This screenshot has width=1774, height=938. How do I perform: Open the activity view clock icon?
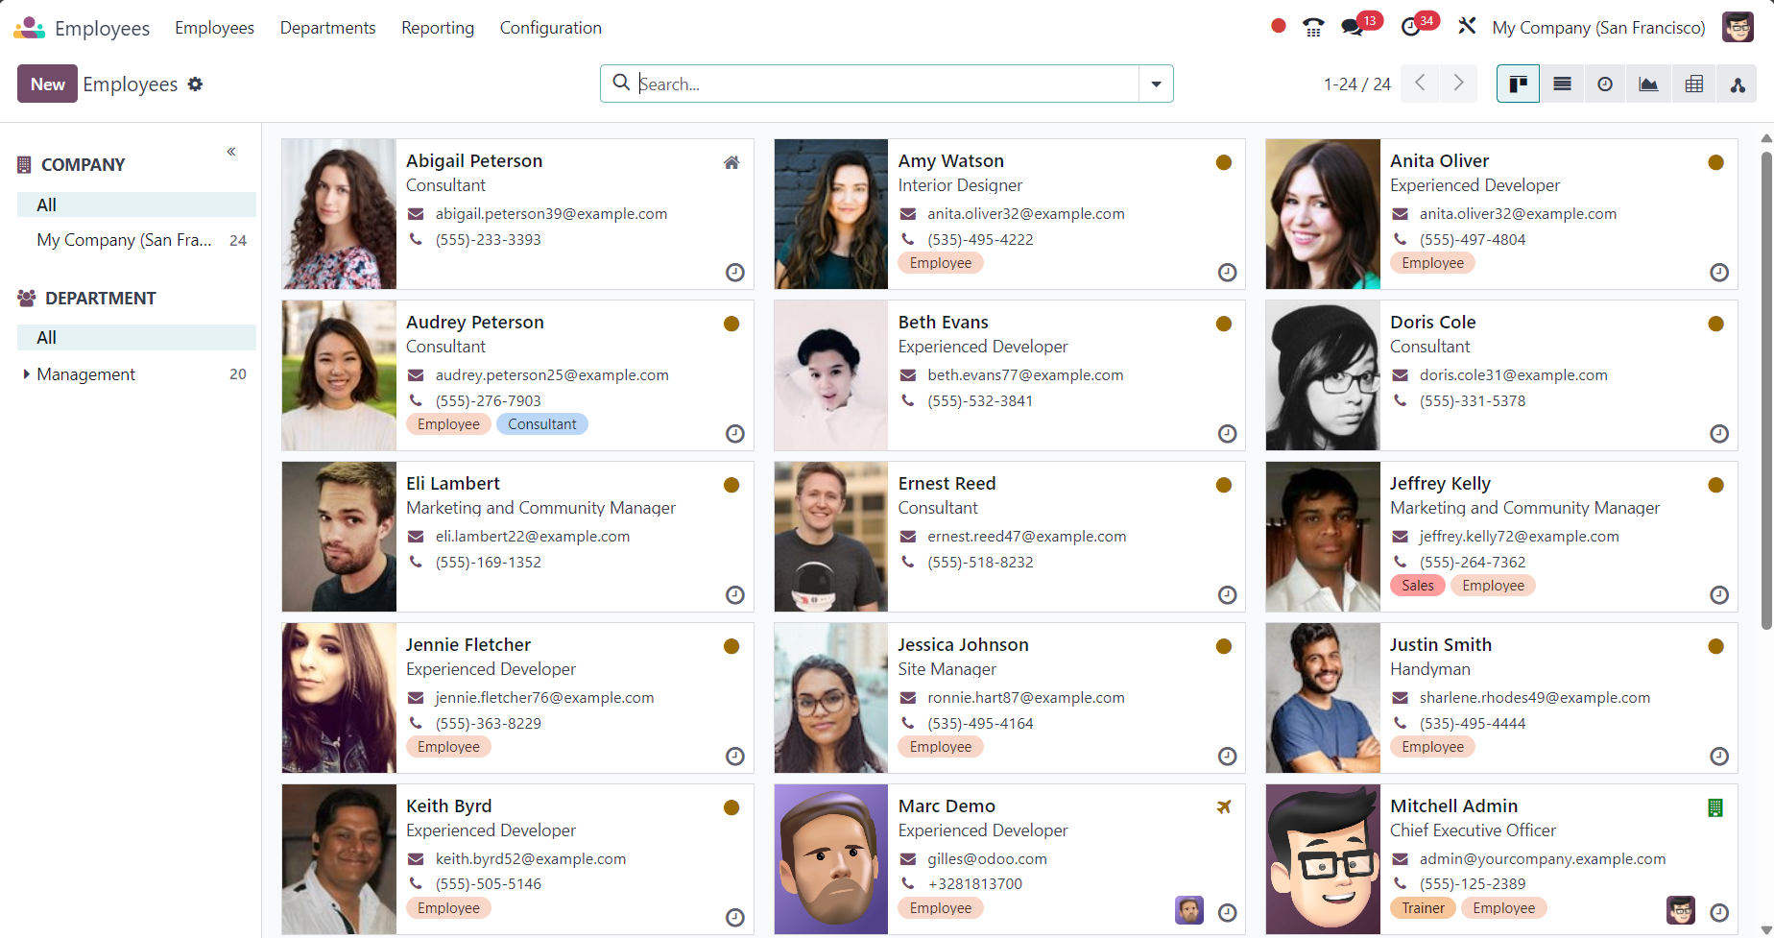coord(1605,84)
